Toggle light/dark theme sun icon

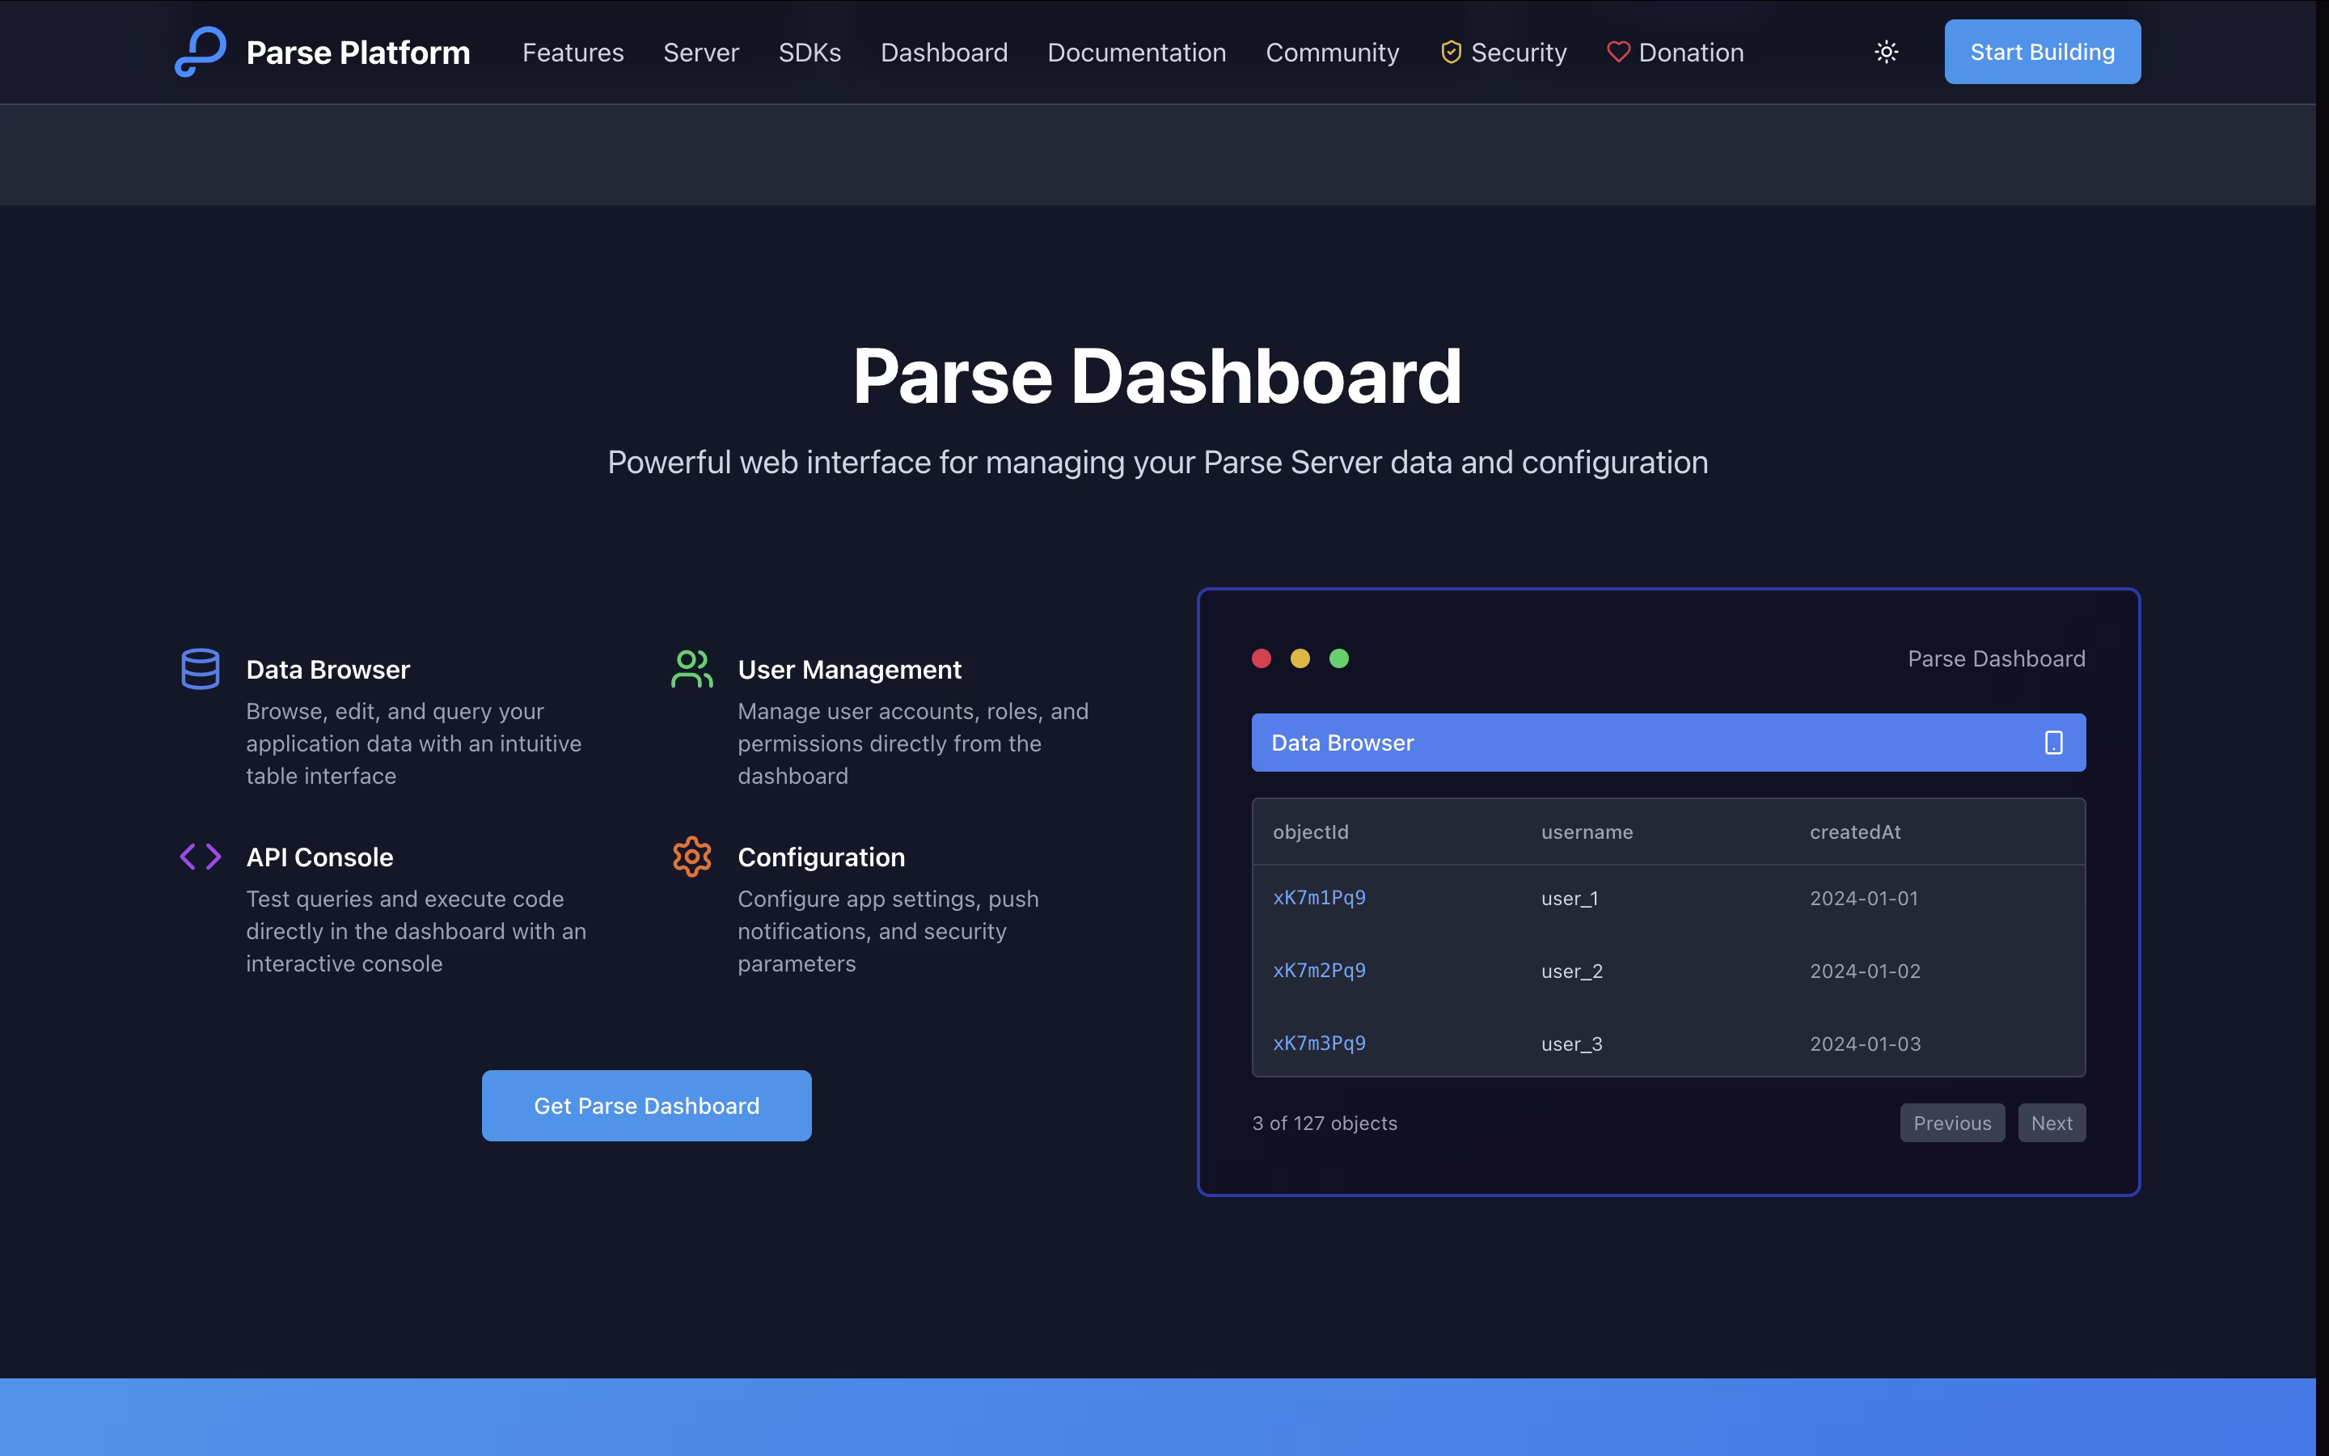[1887, 52]
